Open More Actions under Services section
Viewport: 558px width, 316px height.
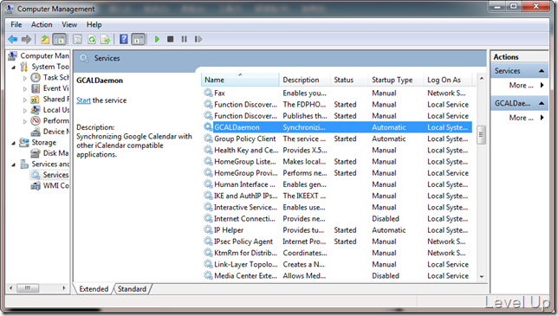click(526, 86)
